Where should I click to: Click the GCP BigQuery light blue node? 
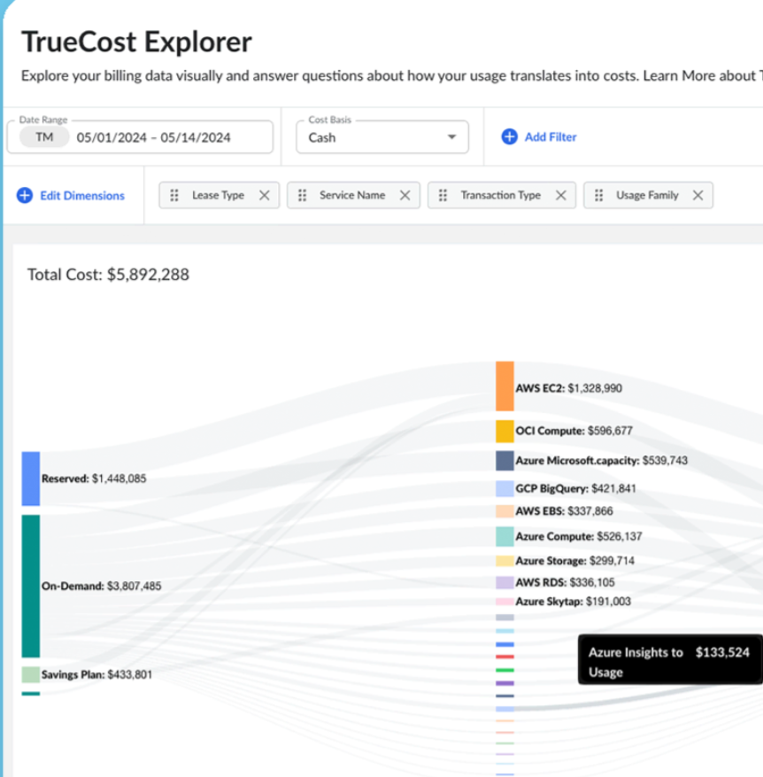pyautogui.click(x=505, y=488)
